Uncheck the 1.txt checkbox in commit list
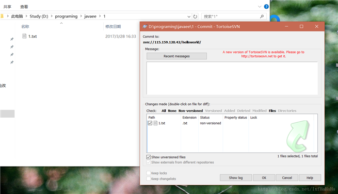Screen dimensions: 338x194 coord(150,123)
